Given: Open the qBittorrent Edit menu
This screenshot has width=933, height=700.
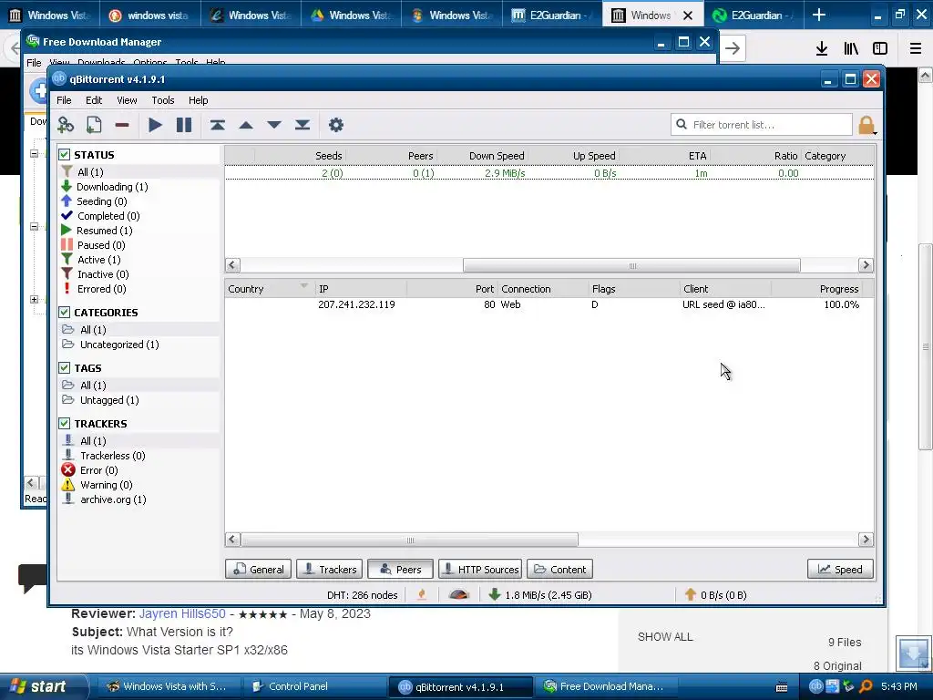Looking at the screenshot, I should pyautogui.click(x=94, y=100).
